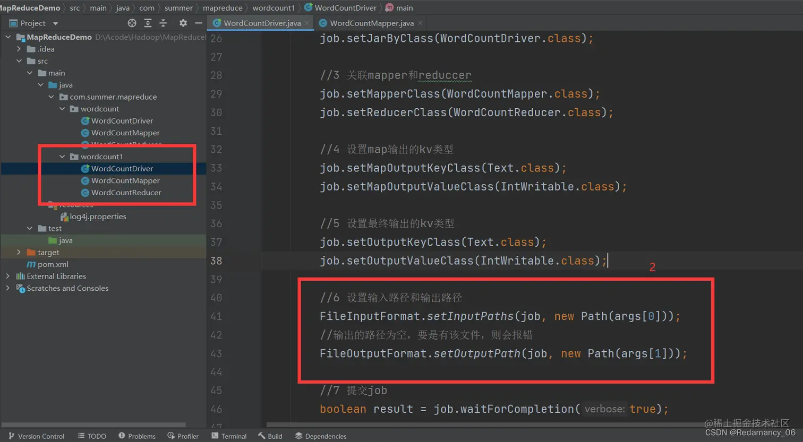The image size is (803, 442).
Task: Open Profiler tool window
Action: point(183,436)
